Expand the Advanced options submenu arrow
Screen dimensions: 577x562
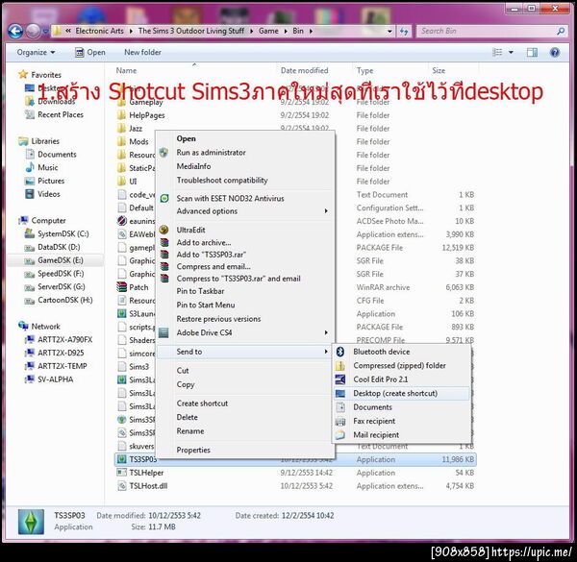point(326,211)
